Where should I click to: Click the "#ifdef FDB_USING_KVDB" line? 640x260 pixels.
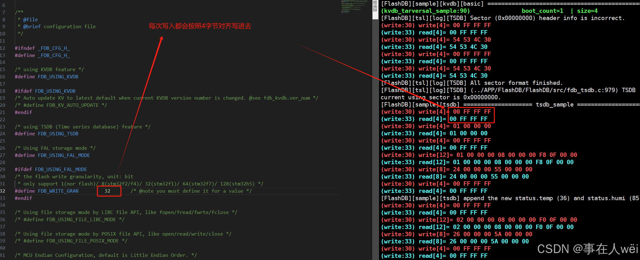[x=45, y=91]
